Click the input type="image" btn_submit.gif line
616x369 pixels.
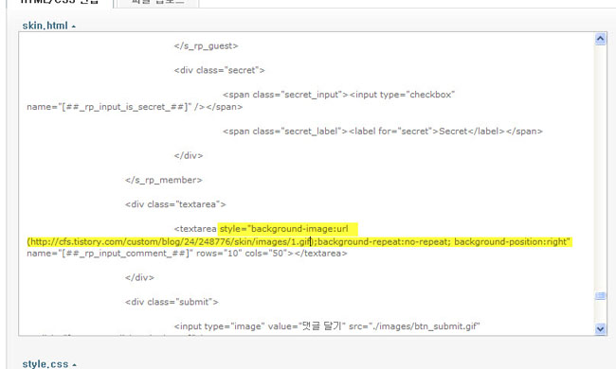point(327,326)
